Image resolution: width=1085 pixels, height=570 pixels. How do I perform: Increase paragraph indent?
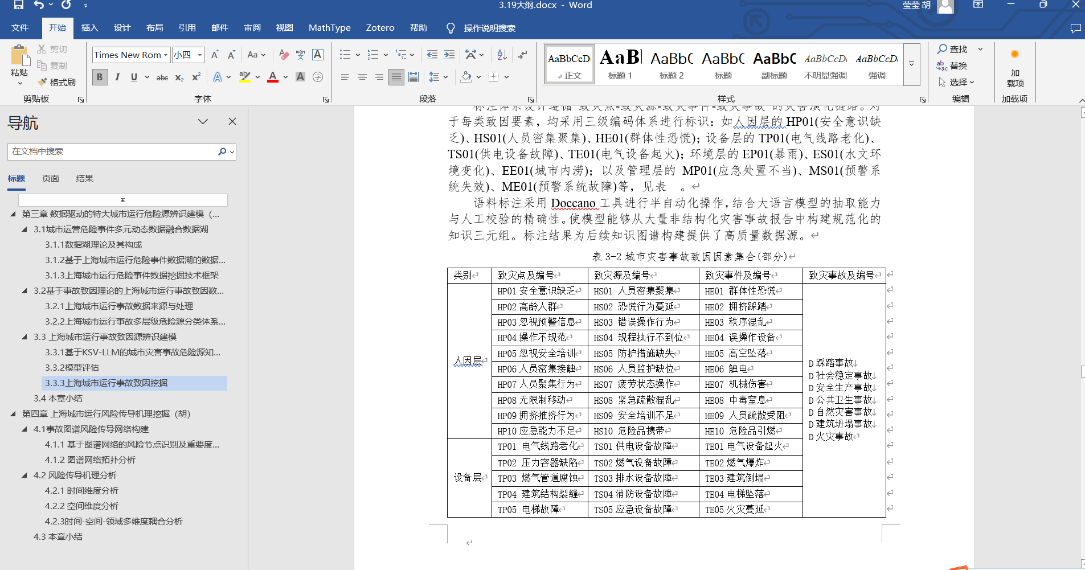(449, 55)
